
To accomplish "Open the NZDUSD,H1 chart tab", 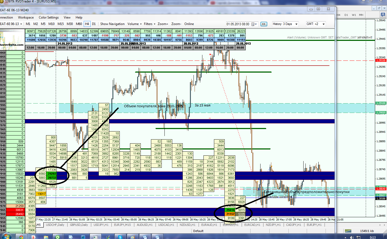I will coord(188,225).
